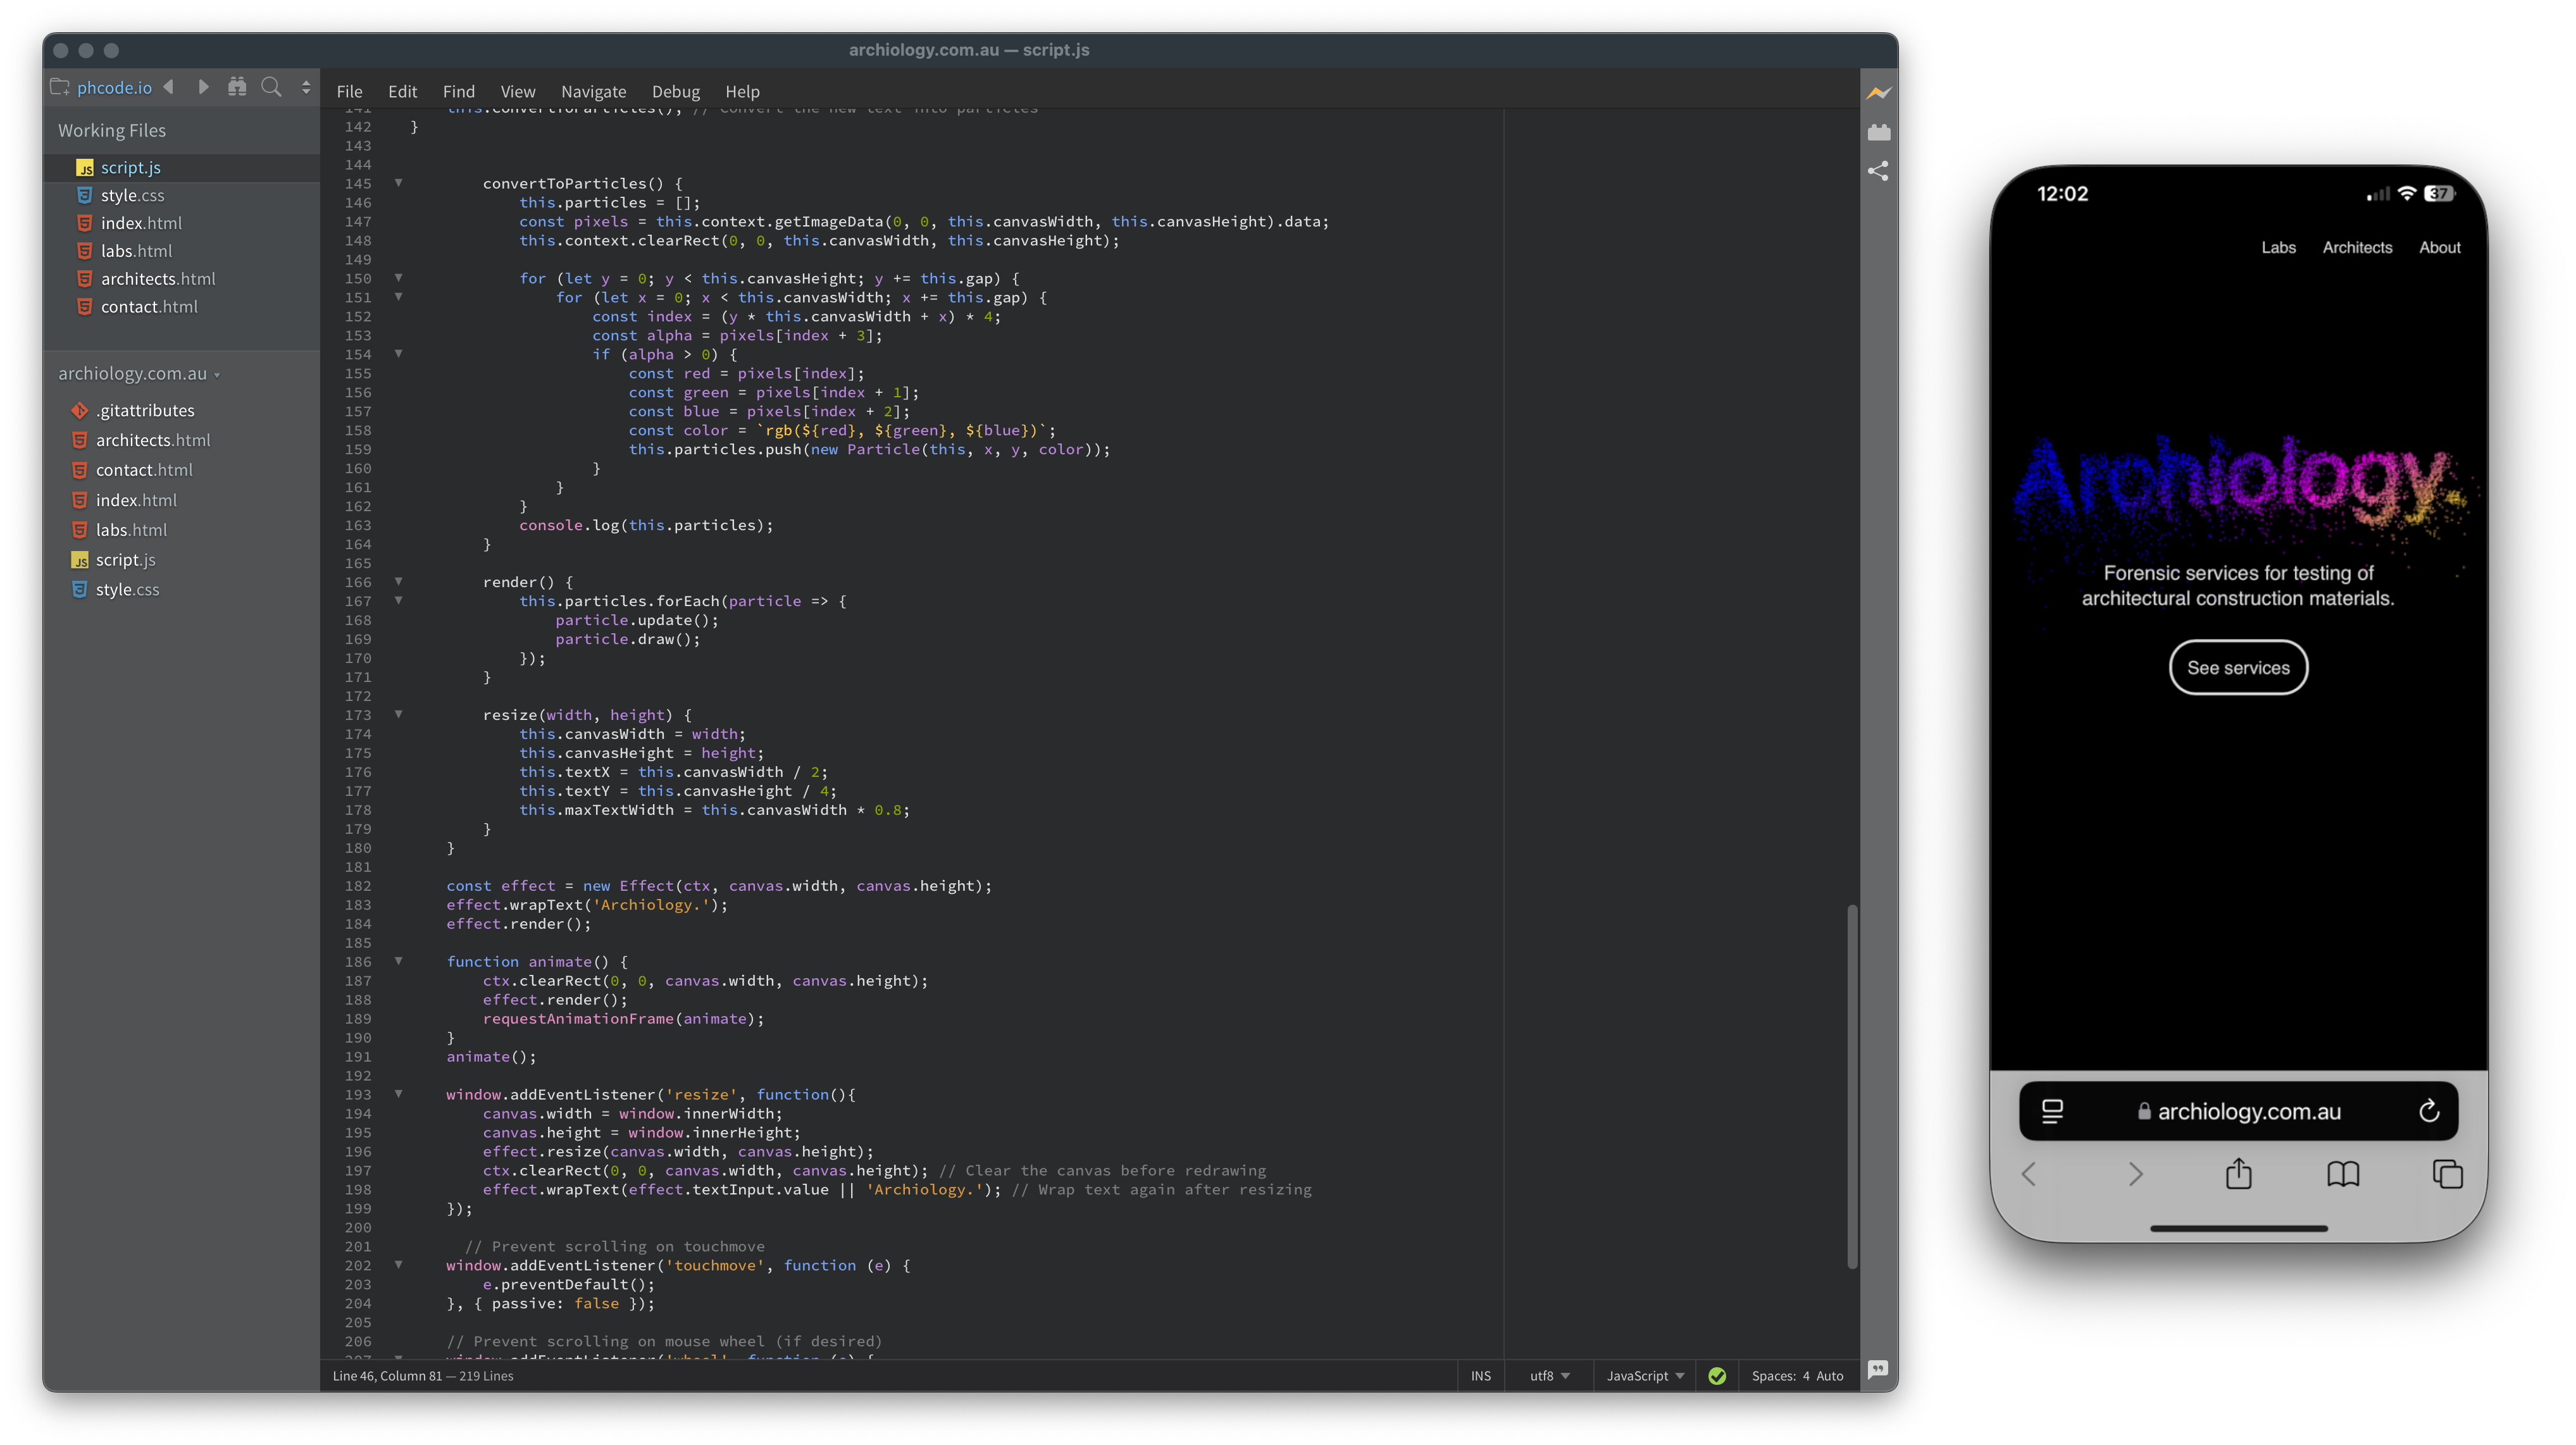Screen dimensions: 2576x1445
Task: Click the editor vertical scrollbar thumb
Action: pos(1852,1087)
